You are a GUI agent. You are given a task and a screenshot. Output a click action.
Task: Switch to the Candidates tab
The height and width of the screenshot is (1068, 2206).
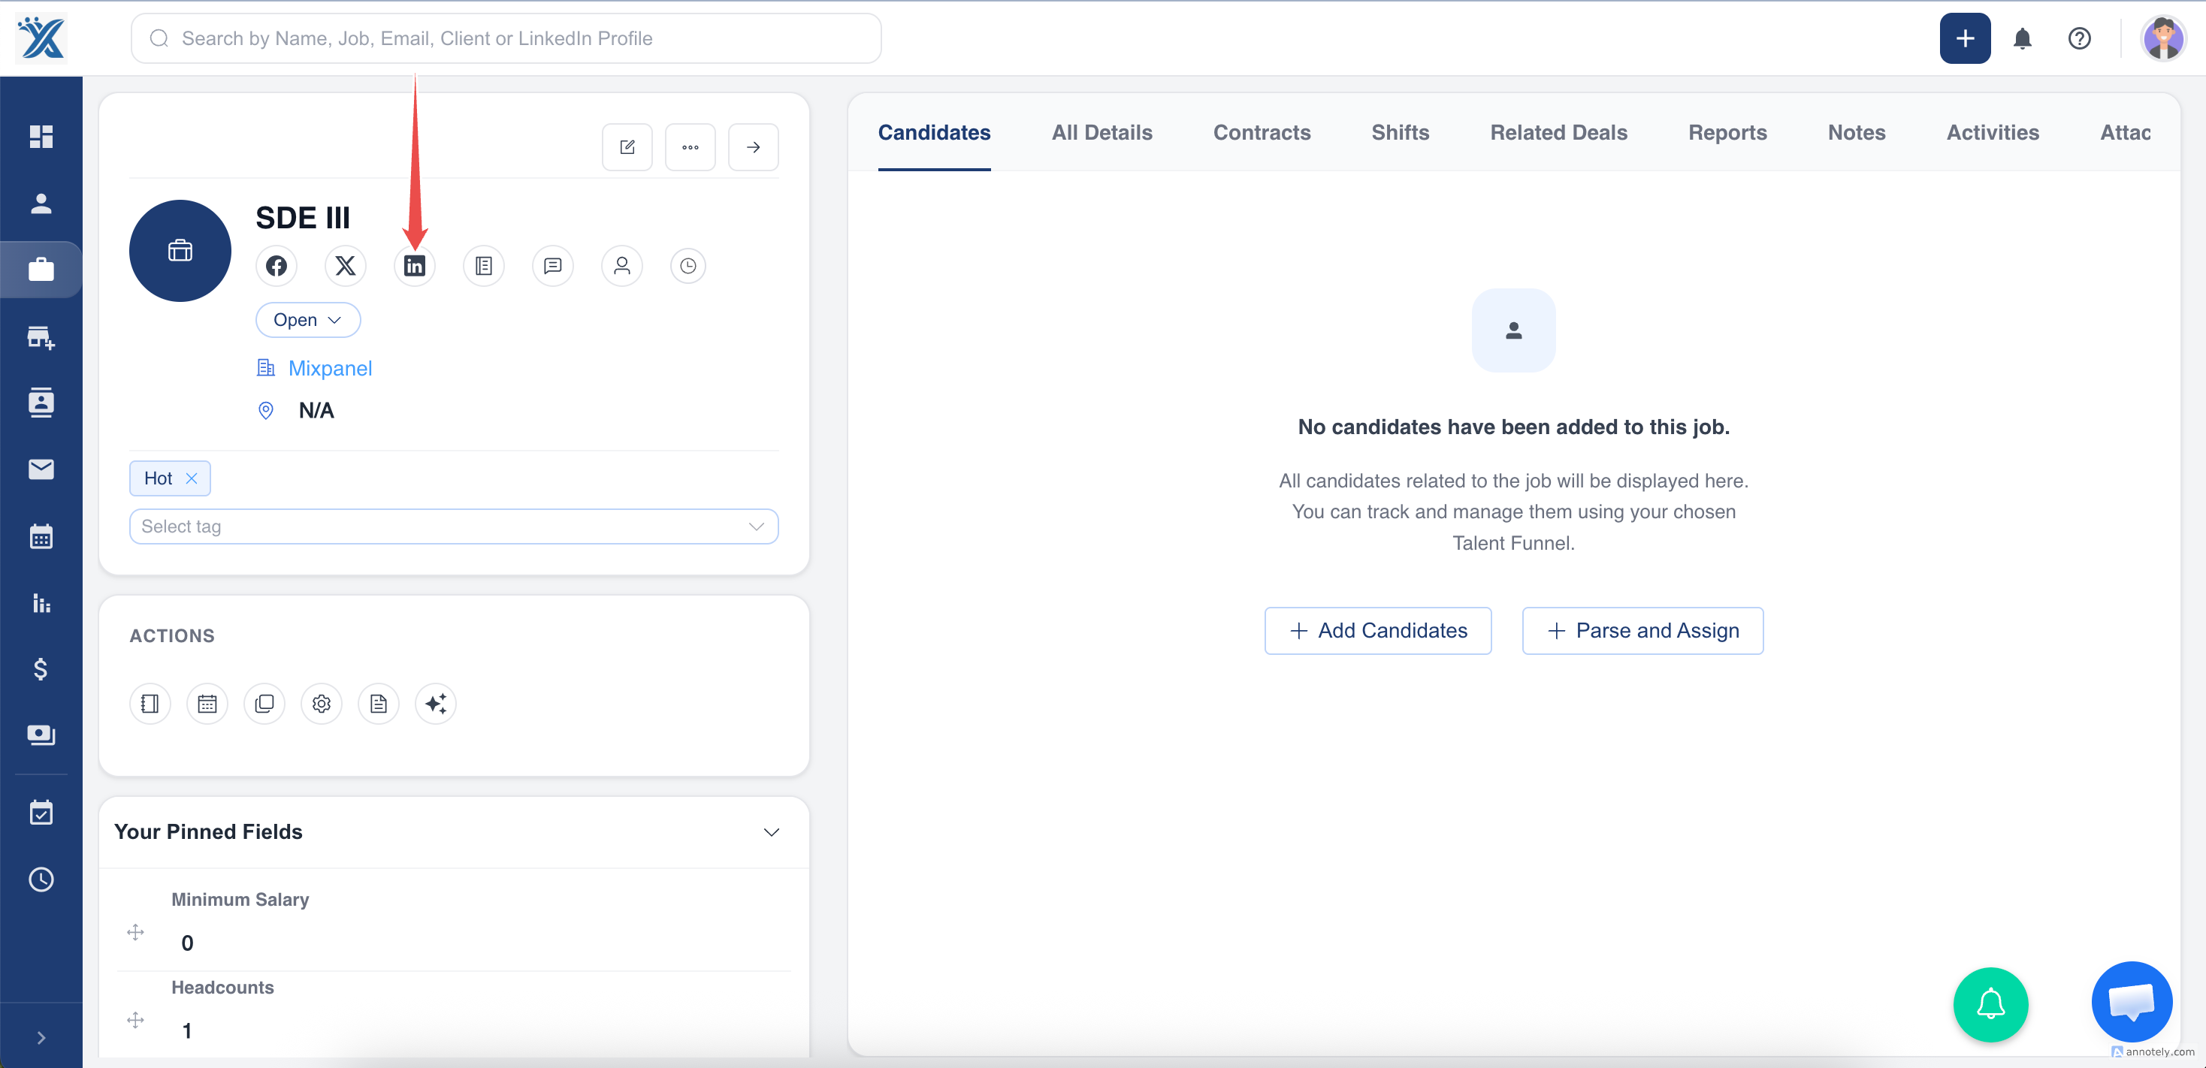point(934,133)
